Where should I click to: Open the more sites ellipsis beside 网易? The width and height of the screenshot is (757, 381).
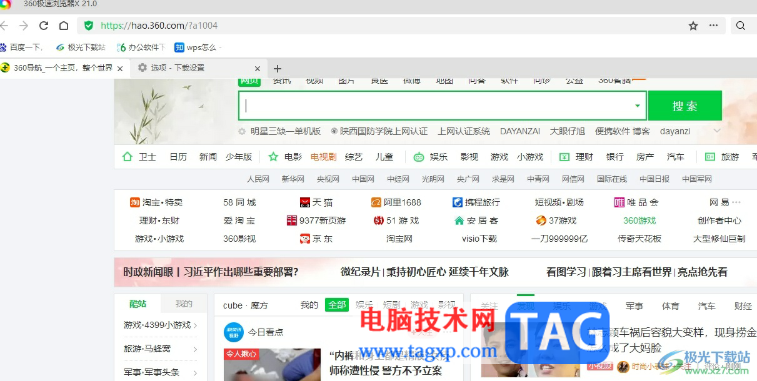(736, 202)
